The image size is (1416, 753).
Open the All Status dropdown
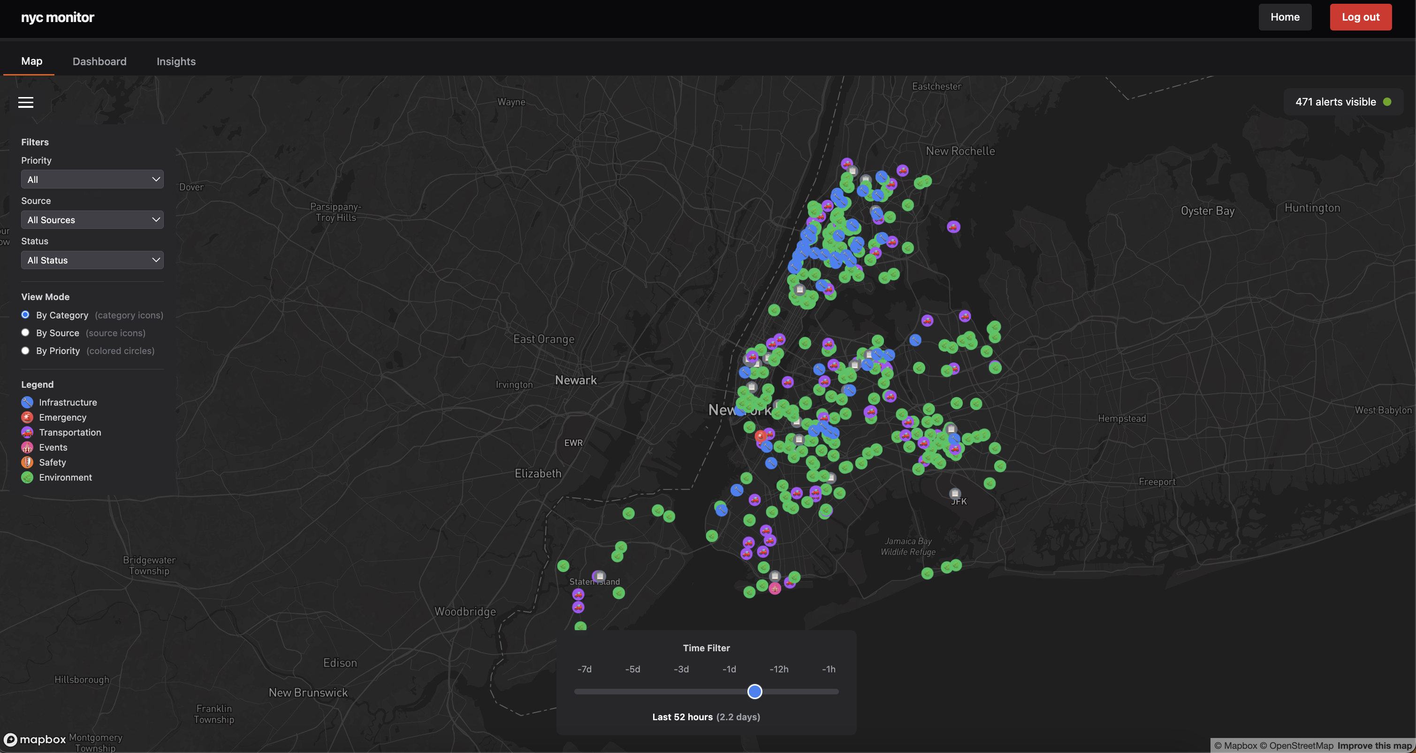[x=92, y=260]
